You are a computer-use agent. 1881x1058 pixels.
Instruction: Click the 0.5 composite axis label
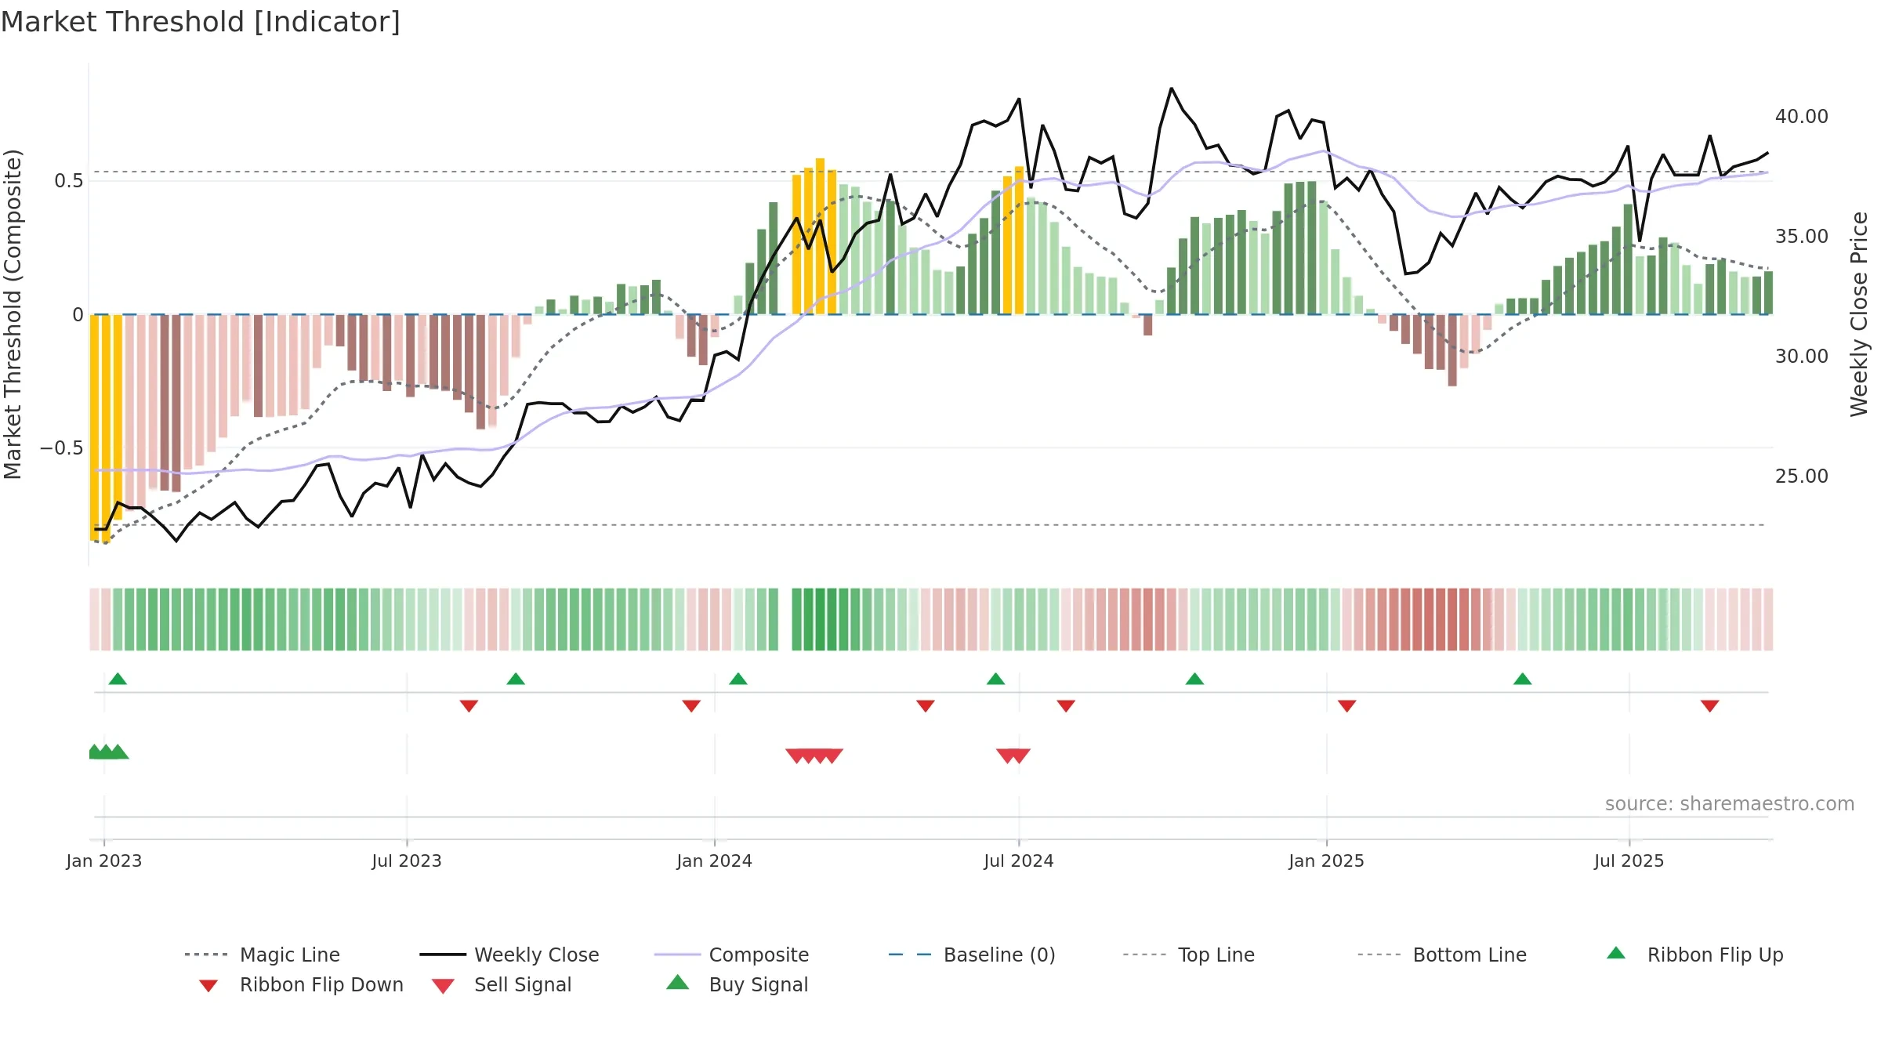click(68, 181)
